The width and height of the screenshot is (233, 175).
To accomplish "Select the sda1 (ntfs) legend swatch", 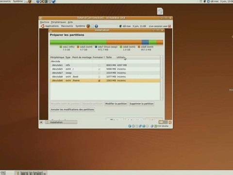I will tap(61, 47).
